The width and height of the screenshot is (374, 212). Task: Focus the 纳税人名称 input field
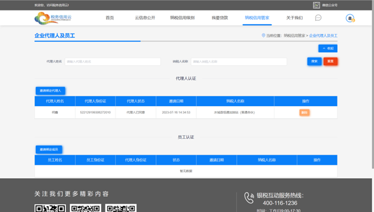point(239,62)
